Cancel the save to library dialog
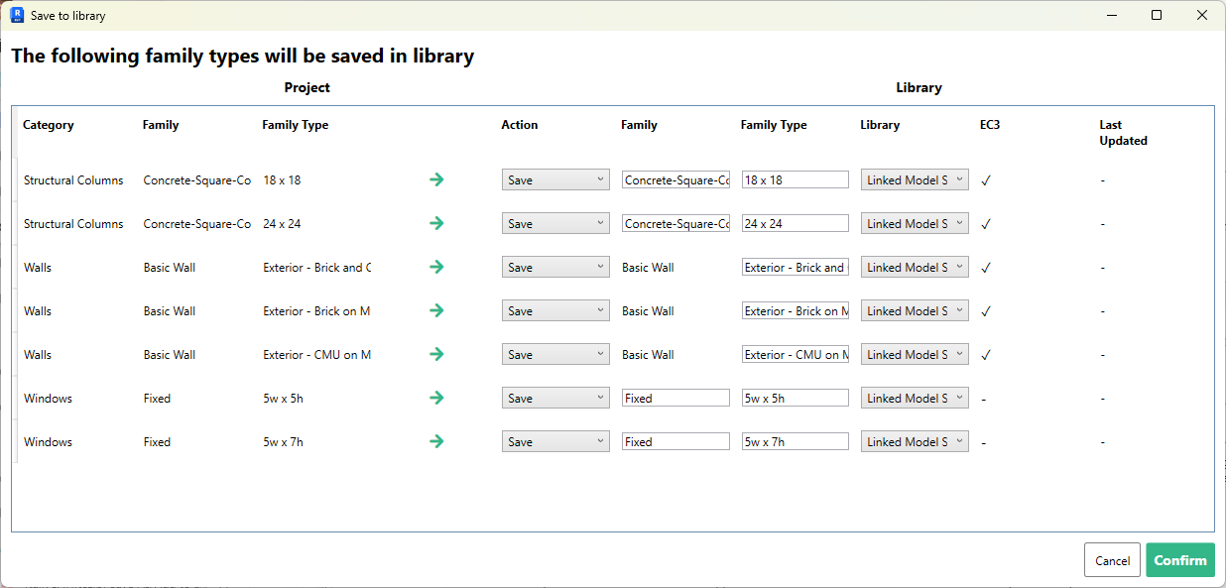 [x=1112, y=560]
